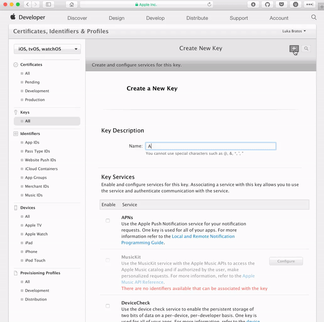Screen dimensions: 324x322
Task: Click the Certificates section icon
Action: (16, 65)
